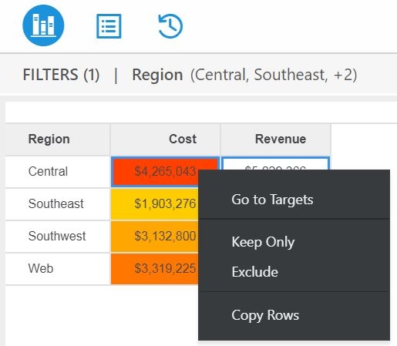Click Copy Rows menu option

pyautogui.click(x=265, y=315)
